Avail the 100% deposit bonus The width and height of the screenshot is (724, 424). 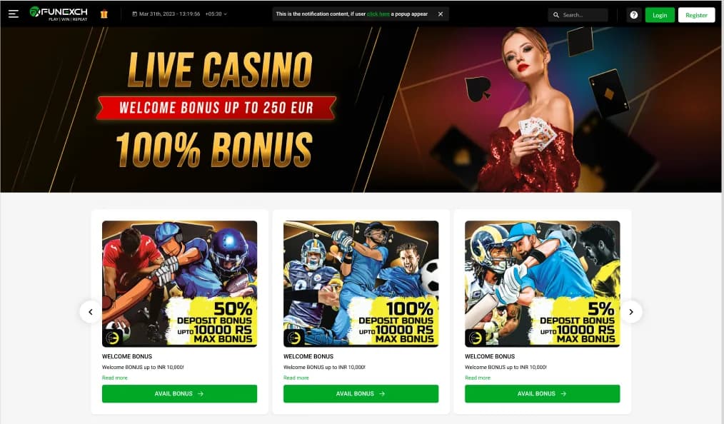[361, 393]
